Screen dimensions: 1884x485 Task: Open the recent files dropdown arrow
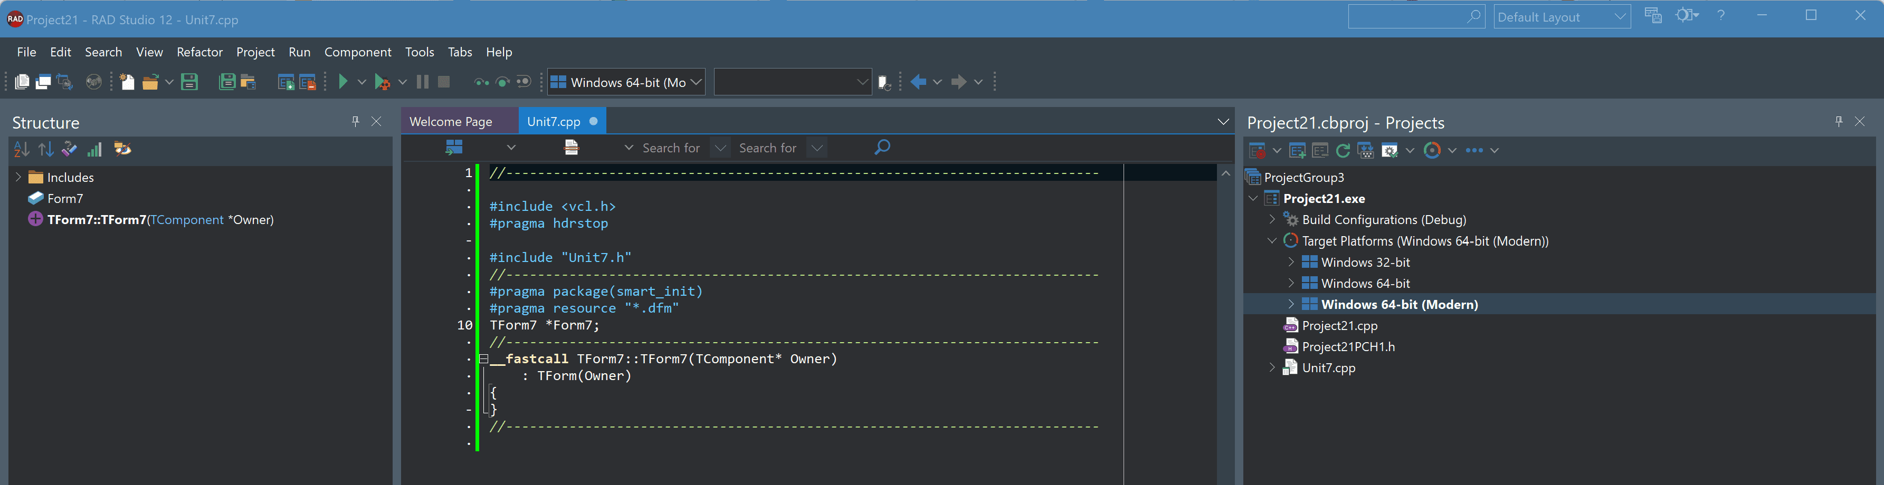click(169, 82)
